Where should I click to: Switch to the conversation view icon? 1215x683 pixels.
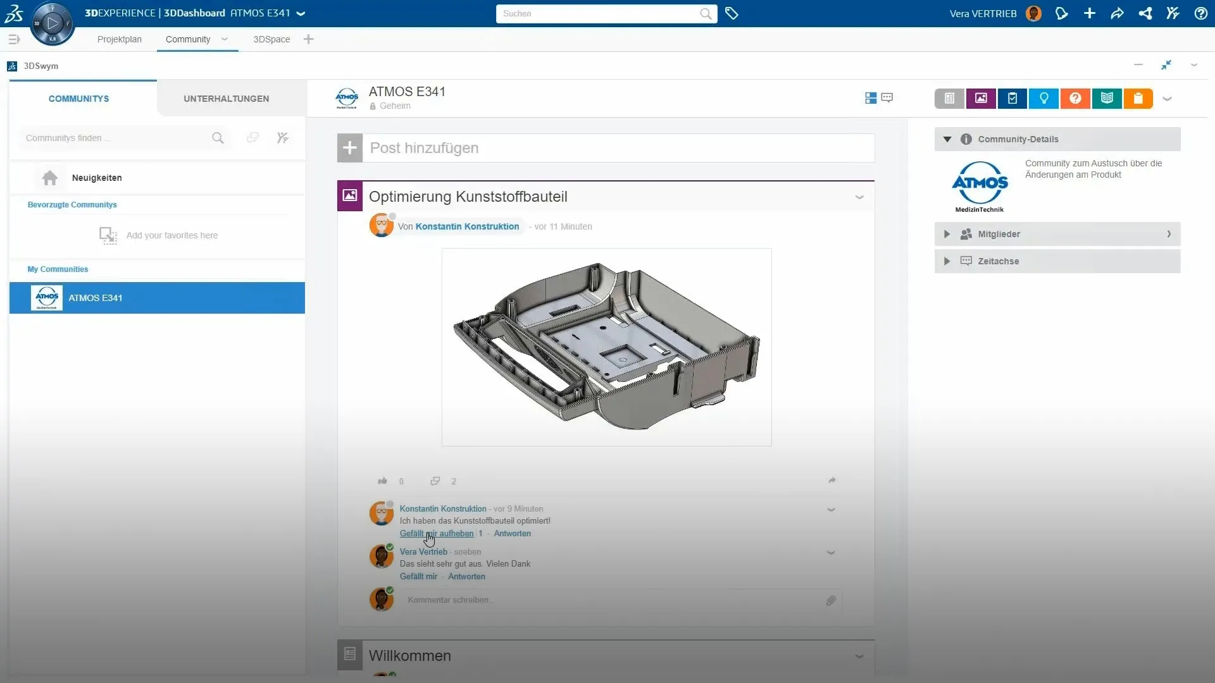[887, 98]
